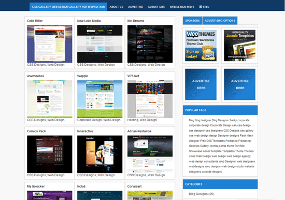Viewport: 285px width, 200px height.
Task: Open the Comics Pack title link
Action: [36, 131]
